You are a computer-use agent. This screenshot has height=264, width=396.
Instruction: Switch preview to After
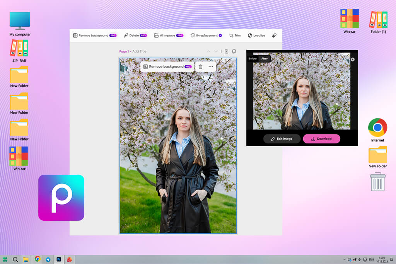(x=265, y=58)
